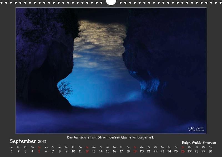
Task: Select calendar day 14
Action: (x=101, y=151)
